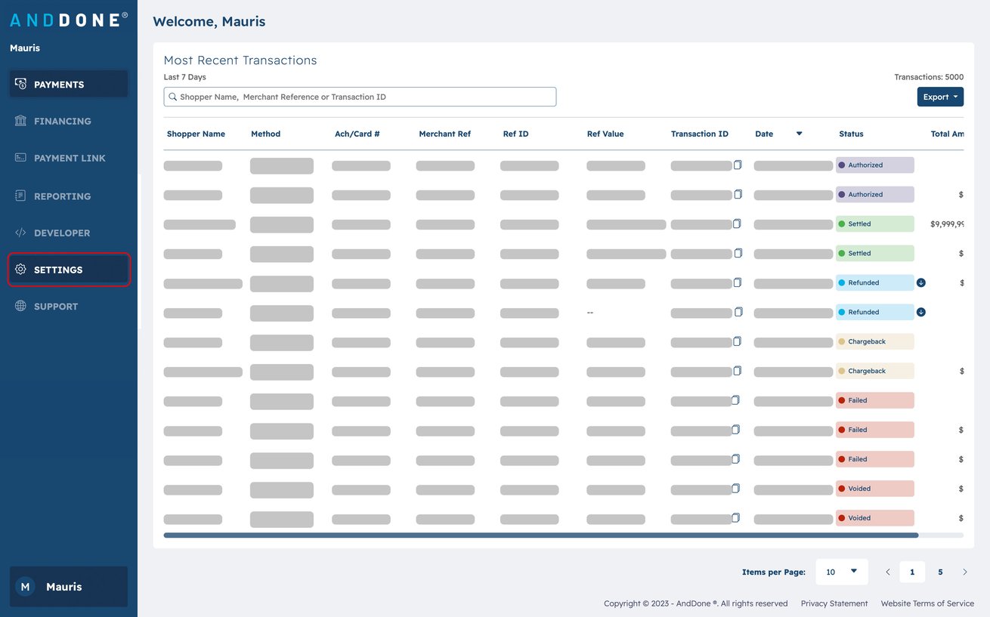The width and height of the screenshot is (990, 617).
Task: Open the Export dropdown
Action: tap(939, 97)
